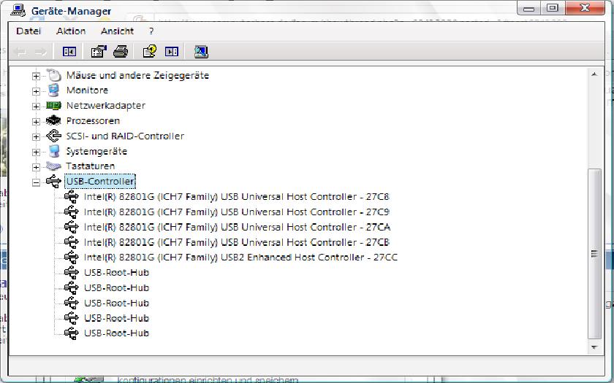The image size is (614, 383).
Task: Maximize the Geräte-Manager window
Action: pyautogui.click(x=553, y=8)
